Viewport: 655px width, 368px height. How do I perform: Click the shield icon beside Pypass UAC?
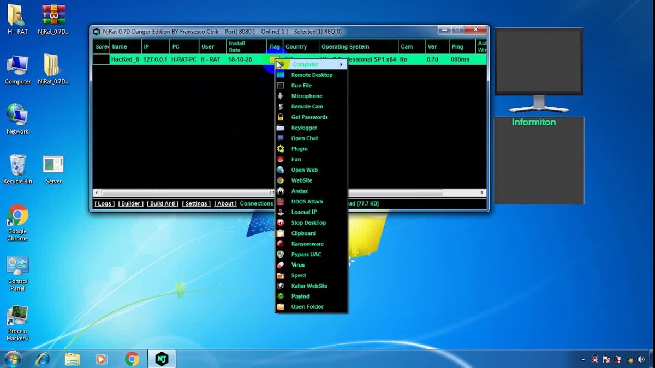[281, 254]
